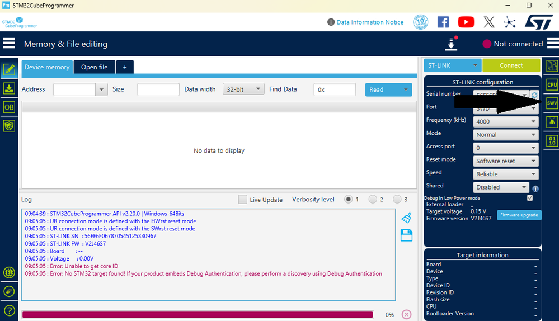This screenshot has height=321, width=559.
Task: Focus the Address input field
Action: tap(74, 89)
